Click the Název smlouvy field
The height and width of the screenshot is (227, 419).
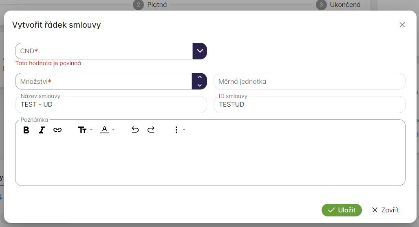[x=111, y=105]
